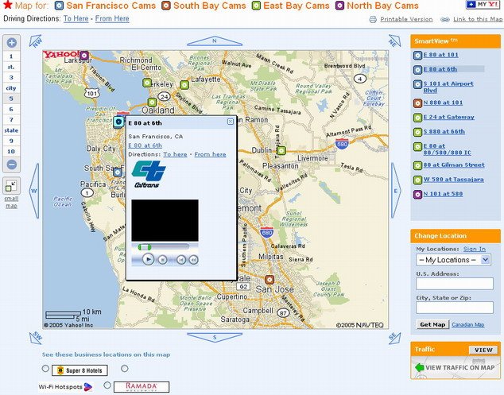Open SmartView S 101 at Airport Blvd
Screen dimensions: 504x395
tap(448, 87)
